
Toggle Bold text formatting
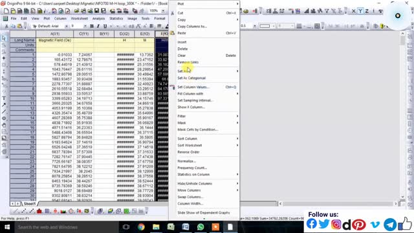tap(92, 26)
